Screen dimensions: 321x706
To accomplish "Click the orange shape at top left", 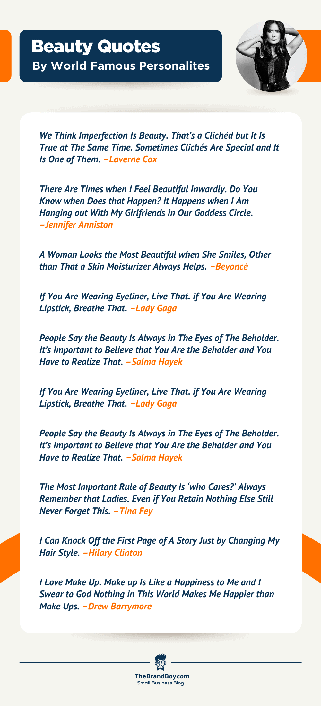I will [x=5, y=56].
